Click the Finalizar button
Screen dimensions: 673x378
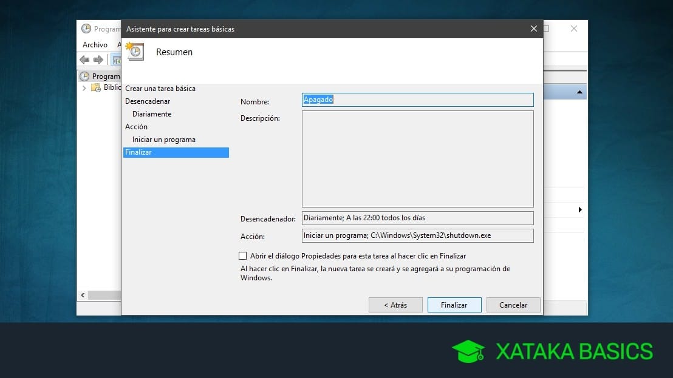[x=454, y=305]
